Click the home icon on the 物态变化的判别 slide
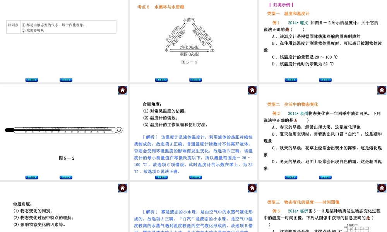Viewport: 387px width, 232px height. point(122,188)
